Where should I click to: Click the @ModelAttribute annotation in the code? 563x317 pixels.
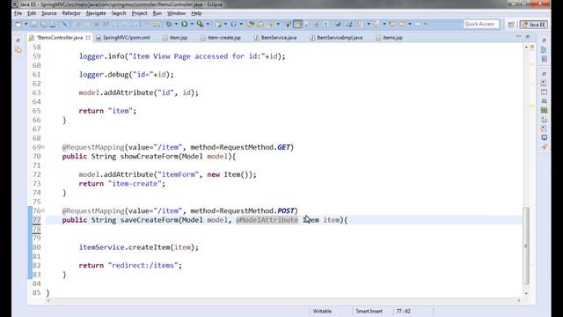[267, 219]
